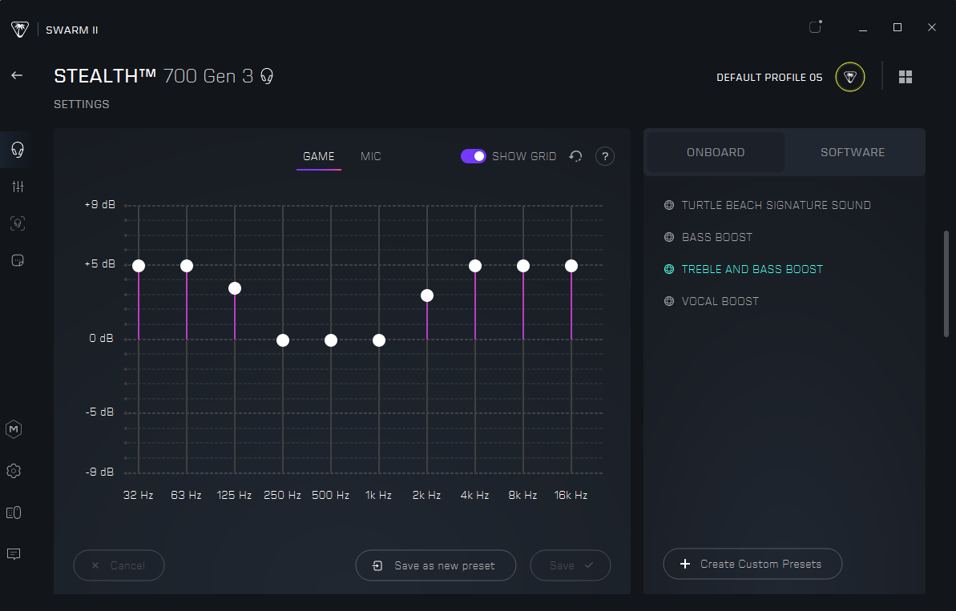
Task: Click the back arrow icon
Action: (17, 75)
